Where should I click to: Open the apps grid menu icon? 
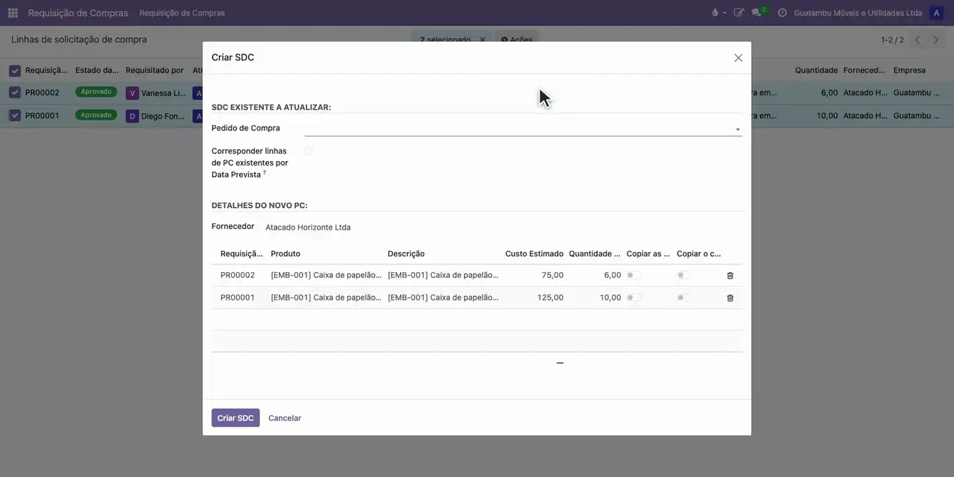pyautogui.click(x=13, y=13)
